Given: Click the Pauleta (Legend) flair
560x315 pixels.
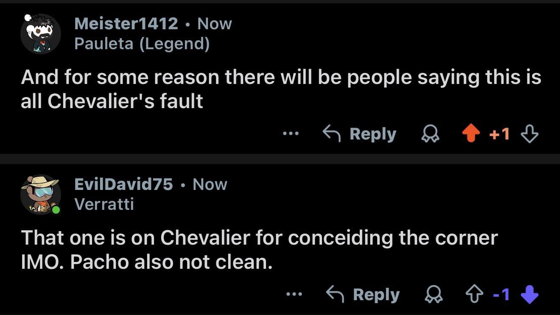Looking at the screenshot, I should tap(142, 43).
